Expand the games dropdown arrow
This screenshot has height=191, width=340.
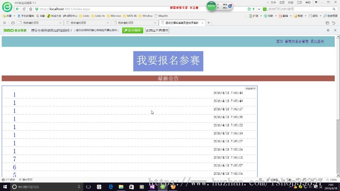tap(320, 16)
